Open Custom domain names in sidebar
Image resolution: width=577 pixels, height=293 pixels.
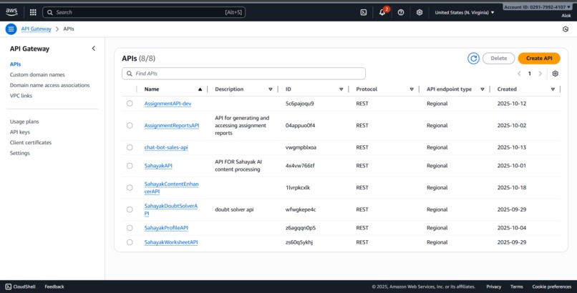37,74
